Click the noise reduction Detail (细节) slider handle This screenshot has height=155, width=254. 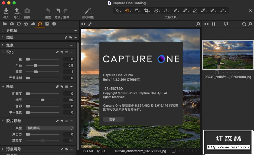coord(43,100)
